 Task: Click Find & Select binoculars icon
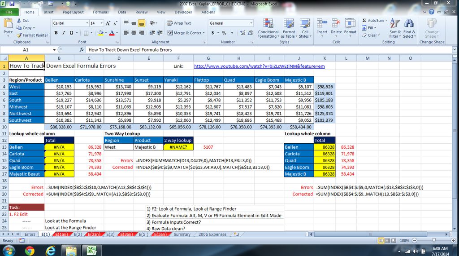coord(409,23)
